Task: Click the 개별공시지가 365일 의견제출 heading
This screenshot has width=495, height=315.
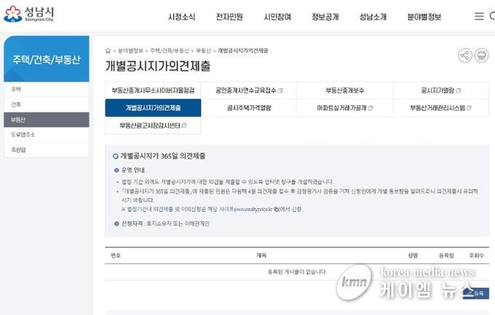Action: [162, 156]
